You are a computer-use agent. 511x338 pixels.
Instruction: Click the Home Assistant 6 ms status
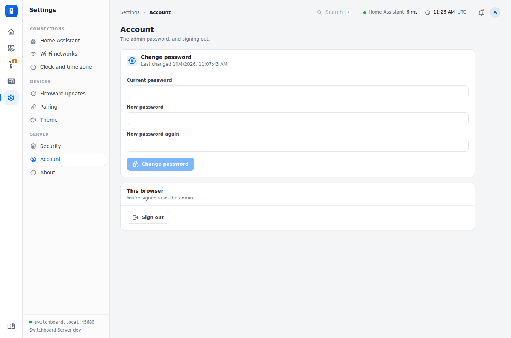tap(390, 12)
